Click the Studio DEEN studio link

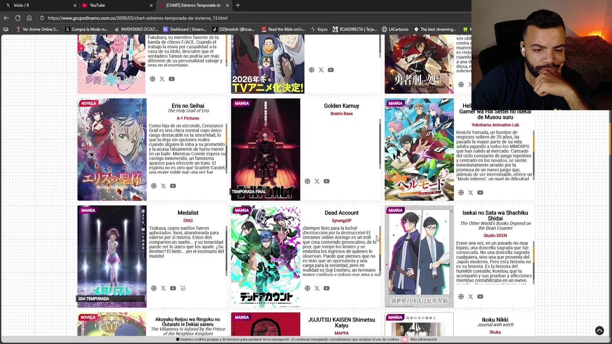click(495, 236)
